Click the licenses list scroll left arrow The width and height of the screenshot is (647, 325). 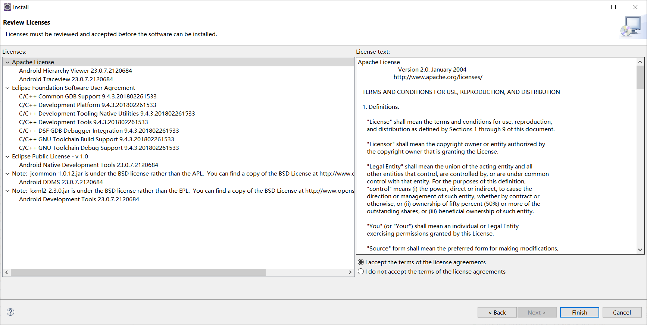pyautogui.click(x=7, y=272)
